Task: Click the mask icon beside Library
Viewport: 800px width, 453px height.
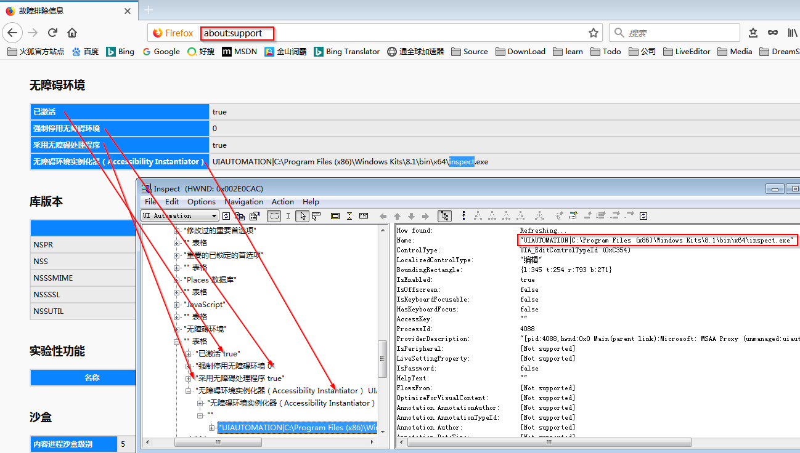Action: [772, 33]
